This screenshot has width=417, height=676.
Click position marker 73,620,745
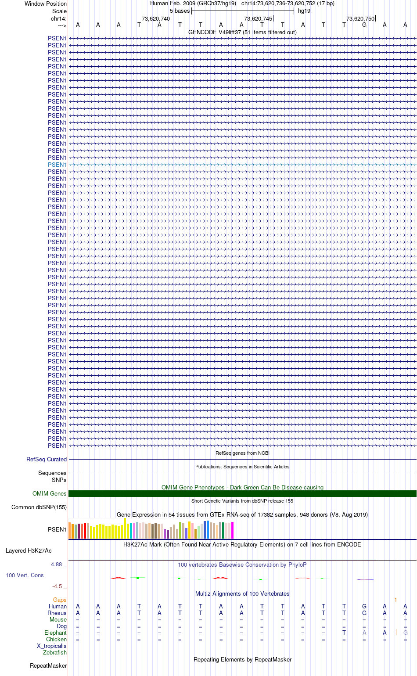(x=258, y=18)
